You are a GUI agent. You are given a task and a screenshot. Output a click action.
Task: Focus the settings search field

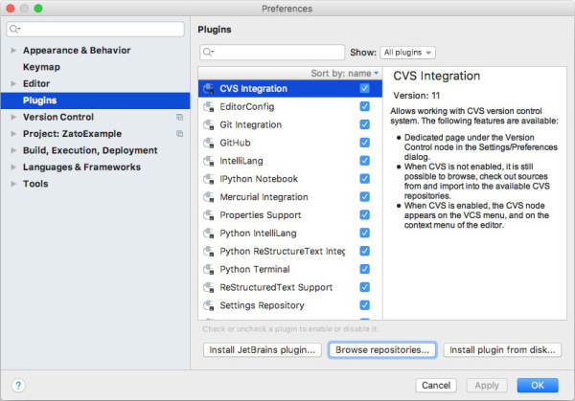tap(95, 29)
